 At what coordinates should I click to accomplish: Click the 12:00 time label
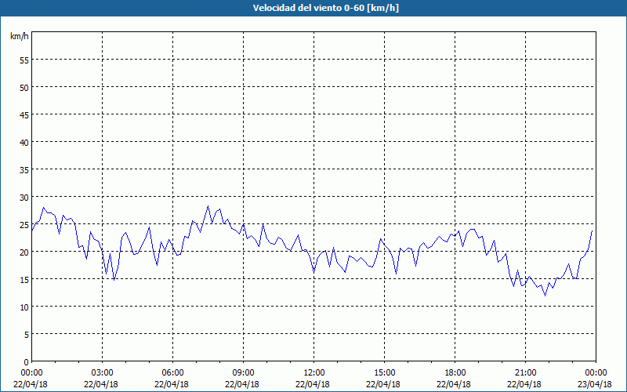pos(314,373)
